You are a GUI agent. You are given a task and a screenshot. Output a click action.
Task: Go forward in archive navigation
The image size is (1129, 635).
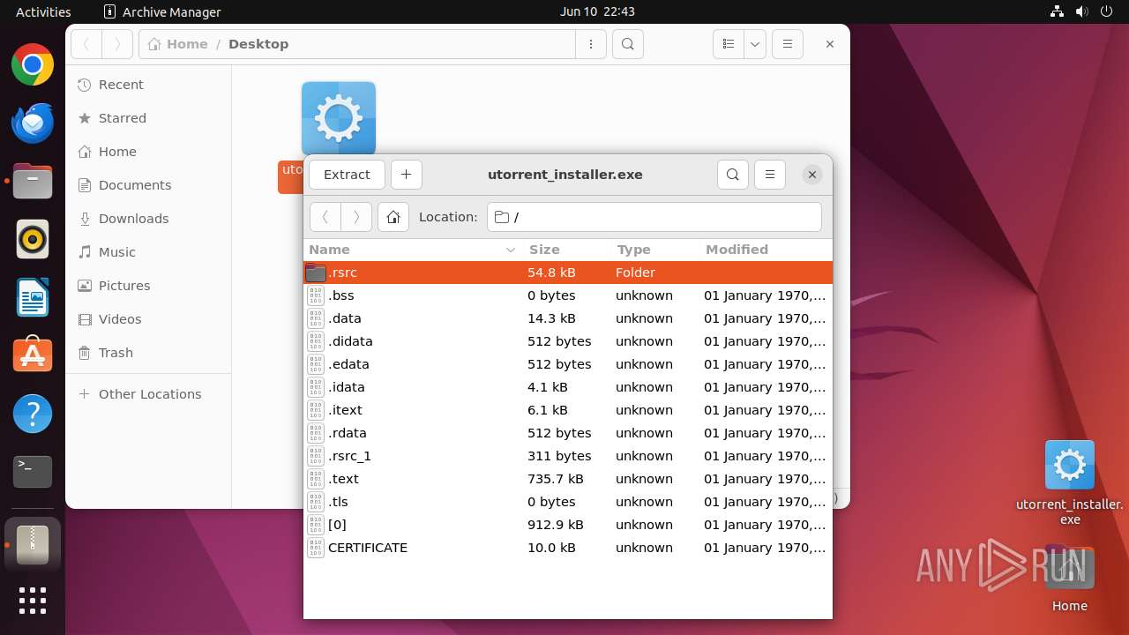356,217
